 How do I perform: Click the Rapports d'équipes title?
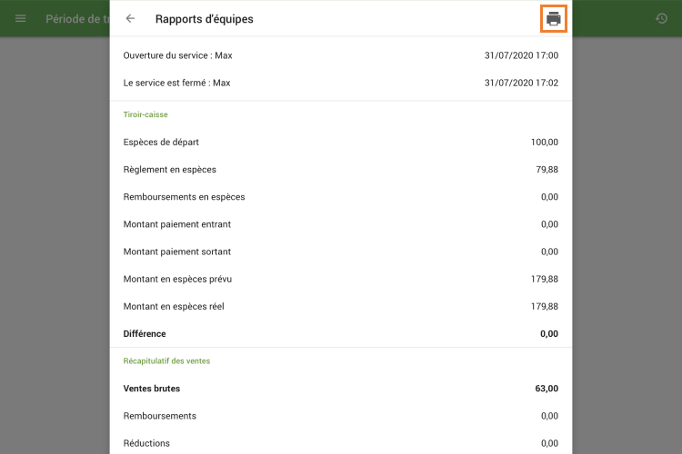[x=205, y=19]
